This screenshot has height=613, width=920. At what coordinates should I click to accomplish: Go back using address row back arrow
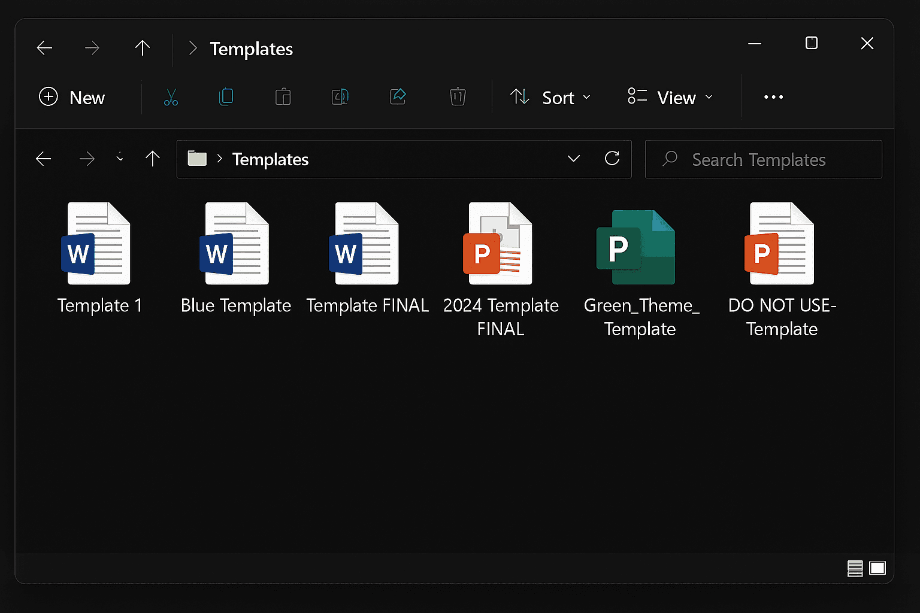(x=44, y=159)
